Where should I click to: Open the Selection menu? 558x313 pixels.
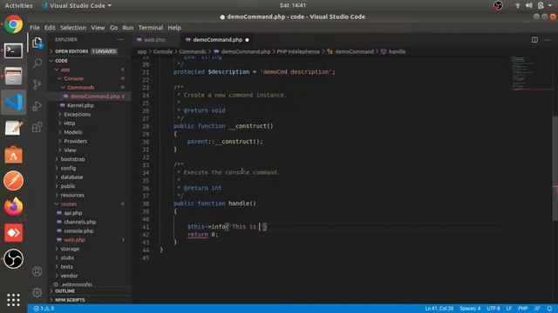(x=73, y=28)
